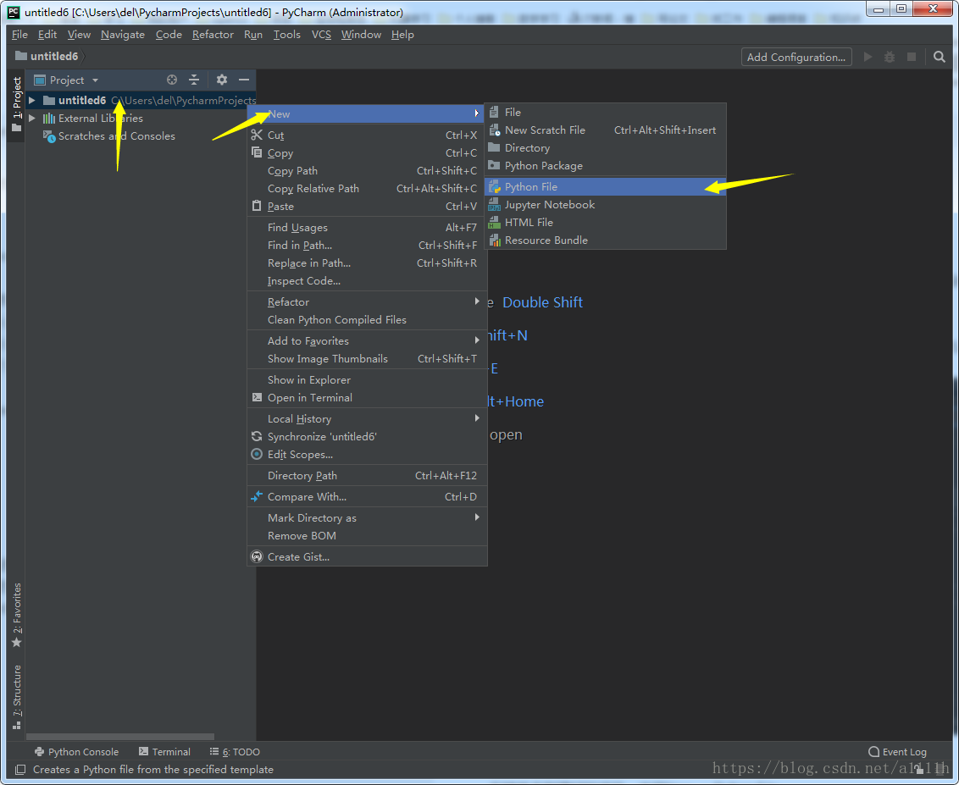Click the Scratches and Consoles icon
The width and height of the screenshot is (959, 785).
(49, 136)
